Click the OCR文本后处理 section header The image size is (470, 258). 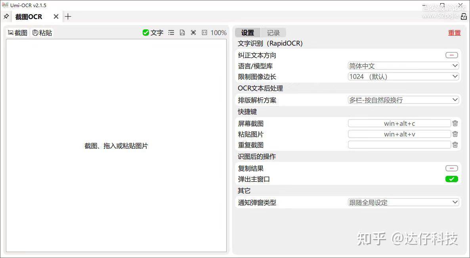(x=260, y=88)
